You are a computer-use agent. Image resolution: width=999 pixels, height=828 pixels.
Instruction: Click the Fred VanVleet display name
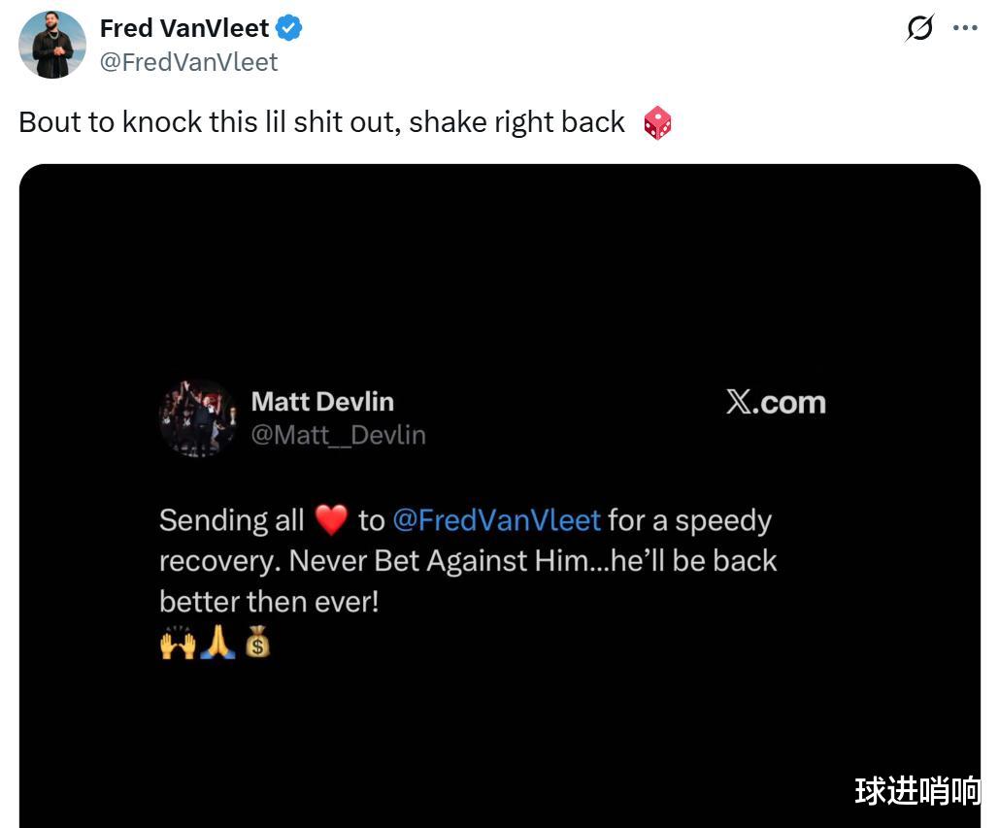pyautogui.click(x=184, y=28)
